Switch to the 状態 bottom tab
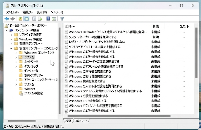Screen dimensions: 201x130 coord(68,121)
